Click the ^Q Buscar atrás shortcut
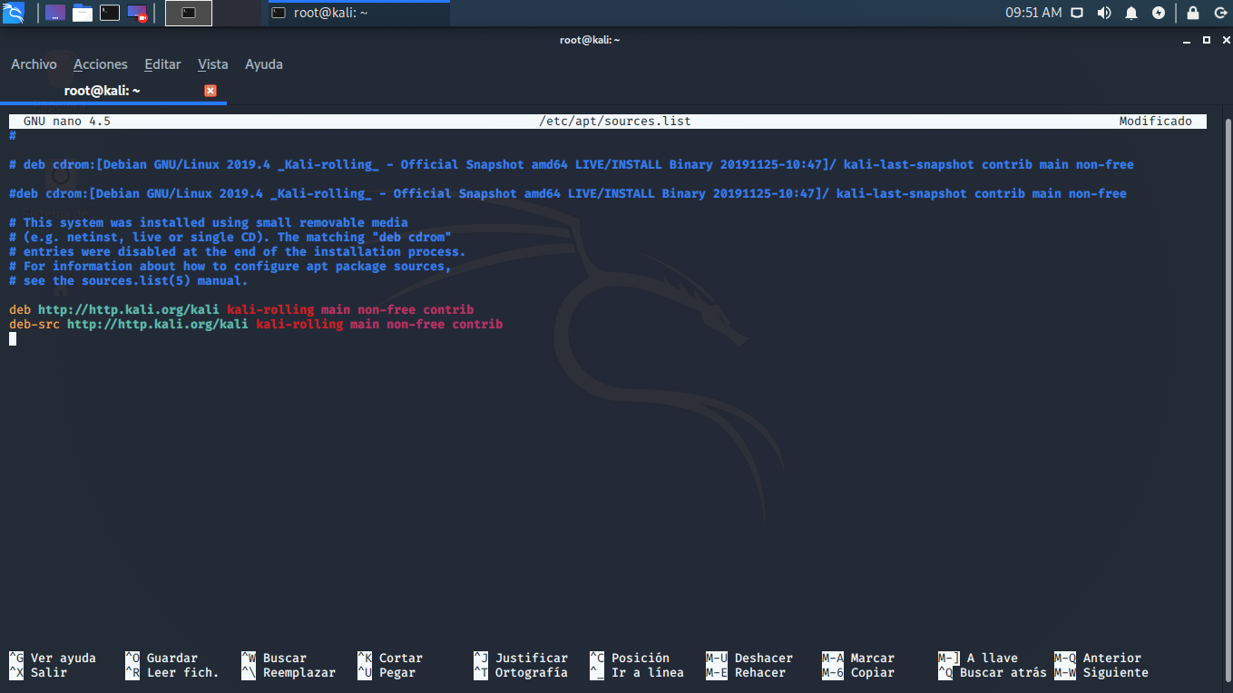 click(x=993, y=673)
